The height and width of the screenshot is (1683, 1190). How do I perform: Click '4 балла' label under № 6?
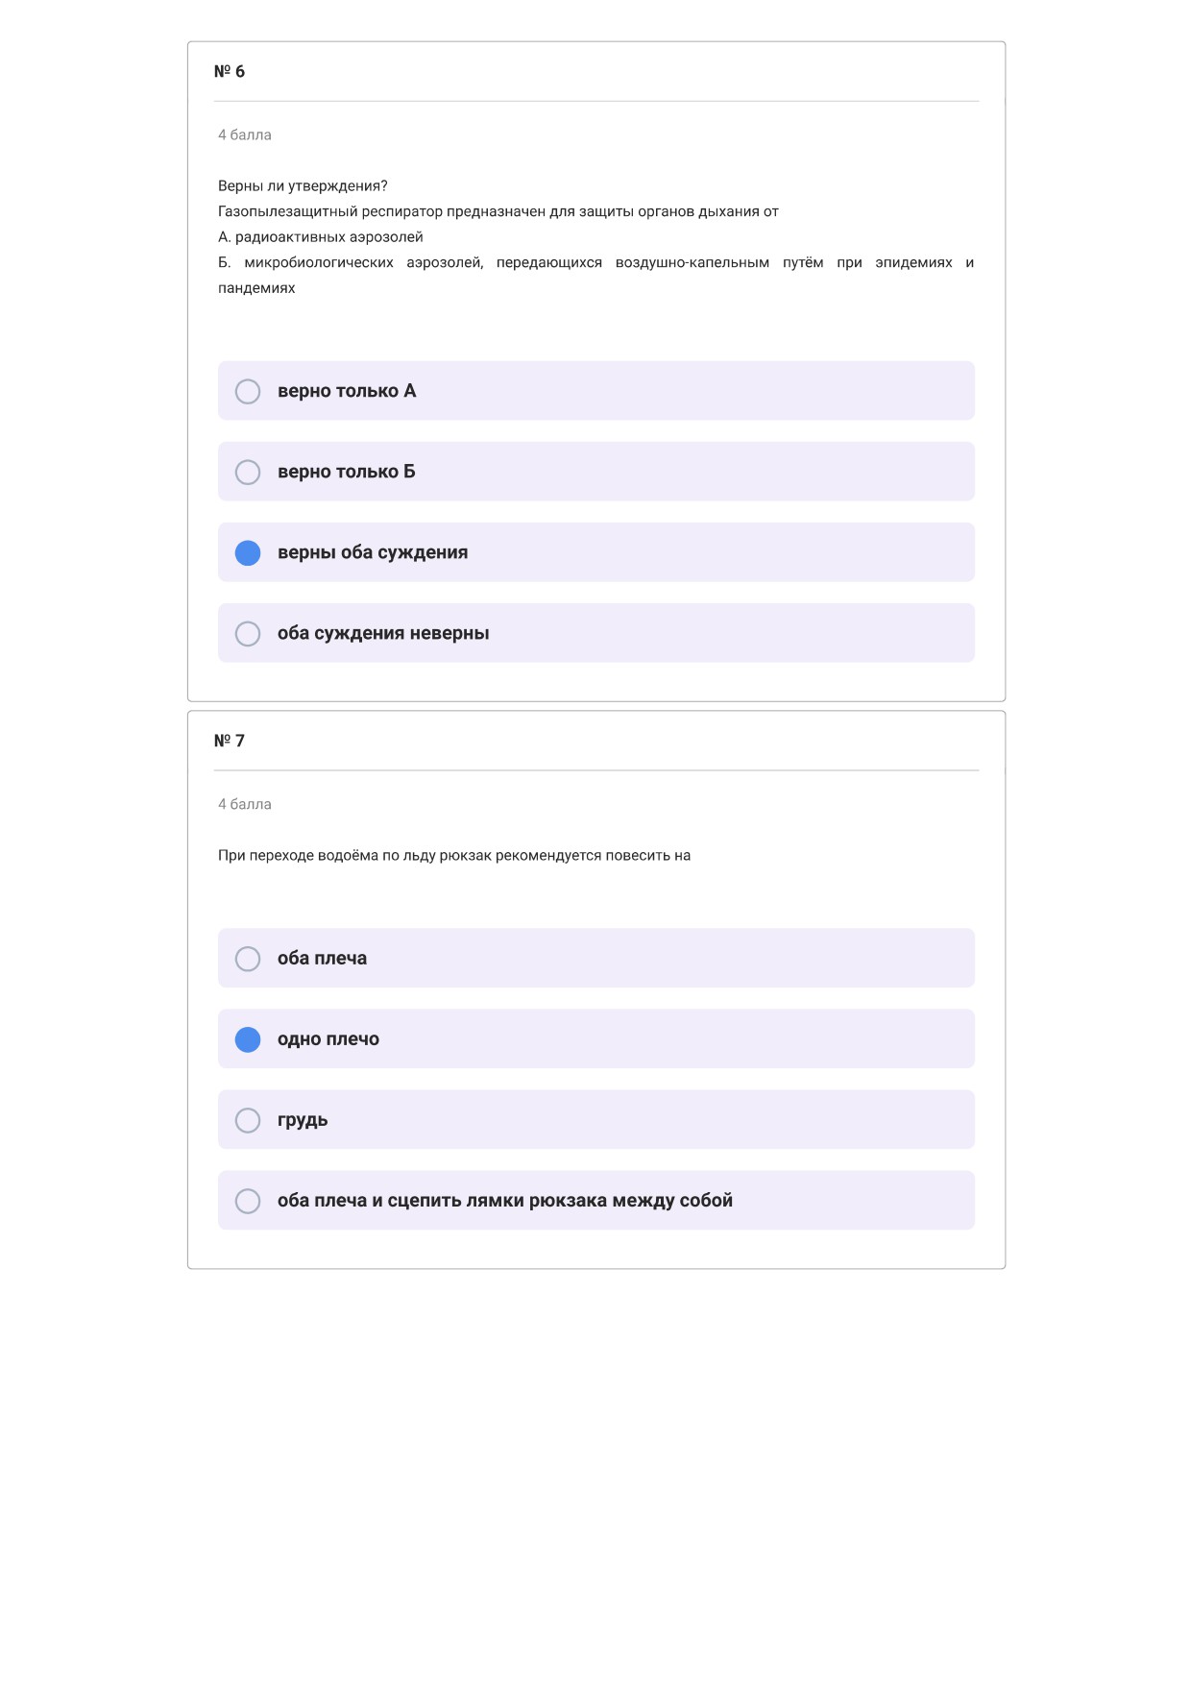245,134
